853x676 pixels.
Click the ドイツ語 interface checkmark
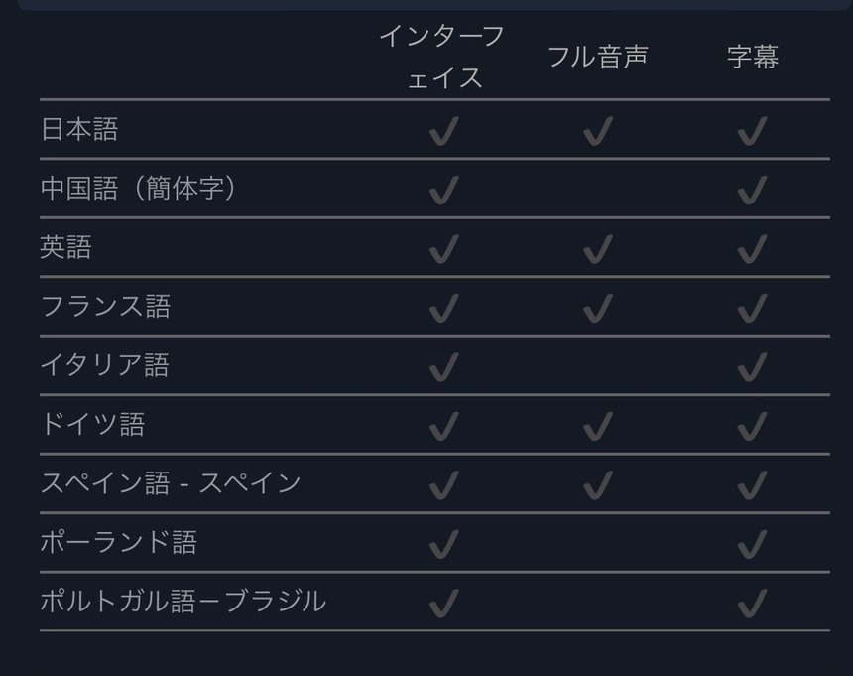click(x=444, y=426)
